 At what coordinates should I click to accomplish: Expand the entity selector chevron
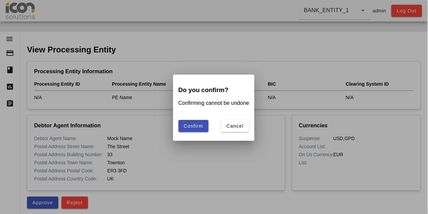[x=363, y=10]
